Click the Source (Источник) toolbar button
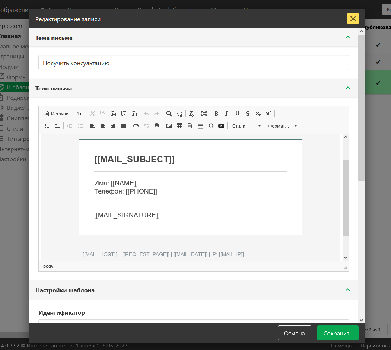The image size is (391, 350). (x=57, y=114)
